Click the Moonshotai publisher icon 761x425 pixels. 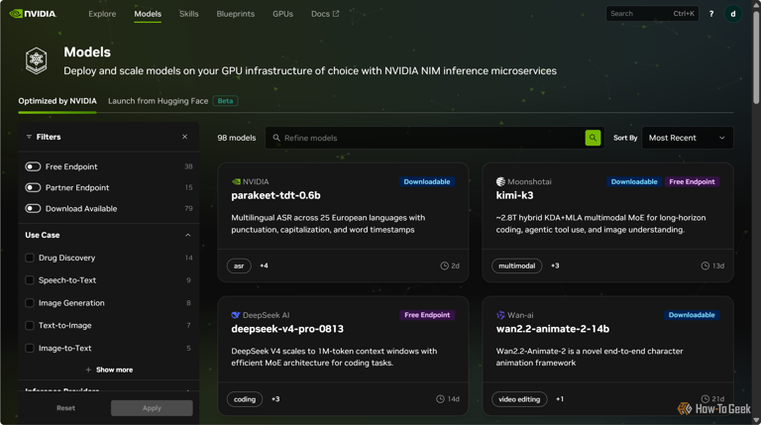(x=500, y=181)
